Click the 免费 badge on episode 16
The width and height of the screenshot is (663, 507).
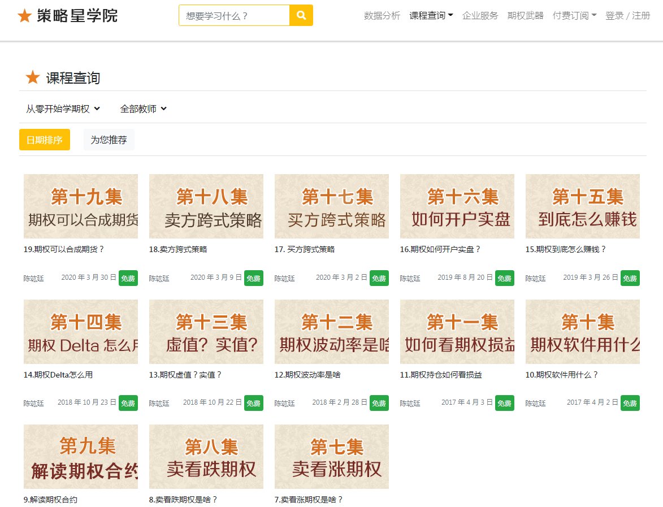[x=505, y=278]
